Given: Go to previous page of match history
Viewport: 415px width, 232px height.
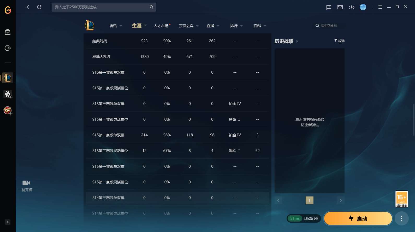Looking at the screenshot, I should click(x=278, y=200).
